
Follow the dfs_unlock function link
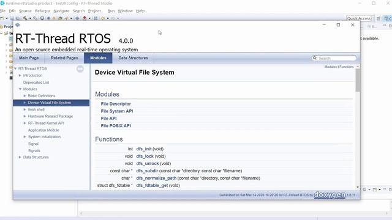tap(148, 163)
